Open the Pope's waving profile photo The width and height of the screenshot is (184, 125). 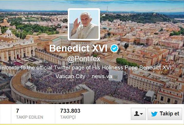click(84, 24)
